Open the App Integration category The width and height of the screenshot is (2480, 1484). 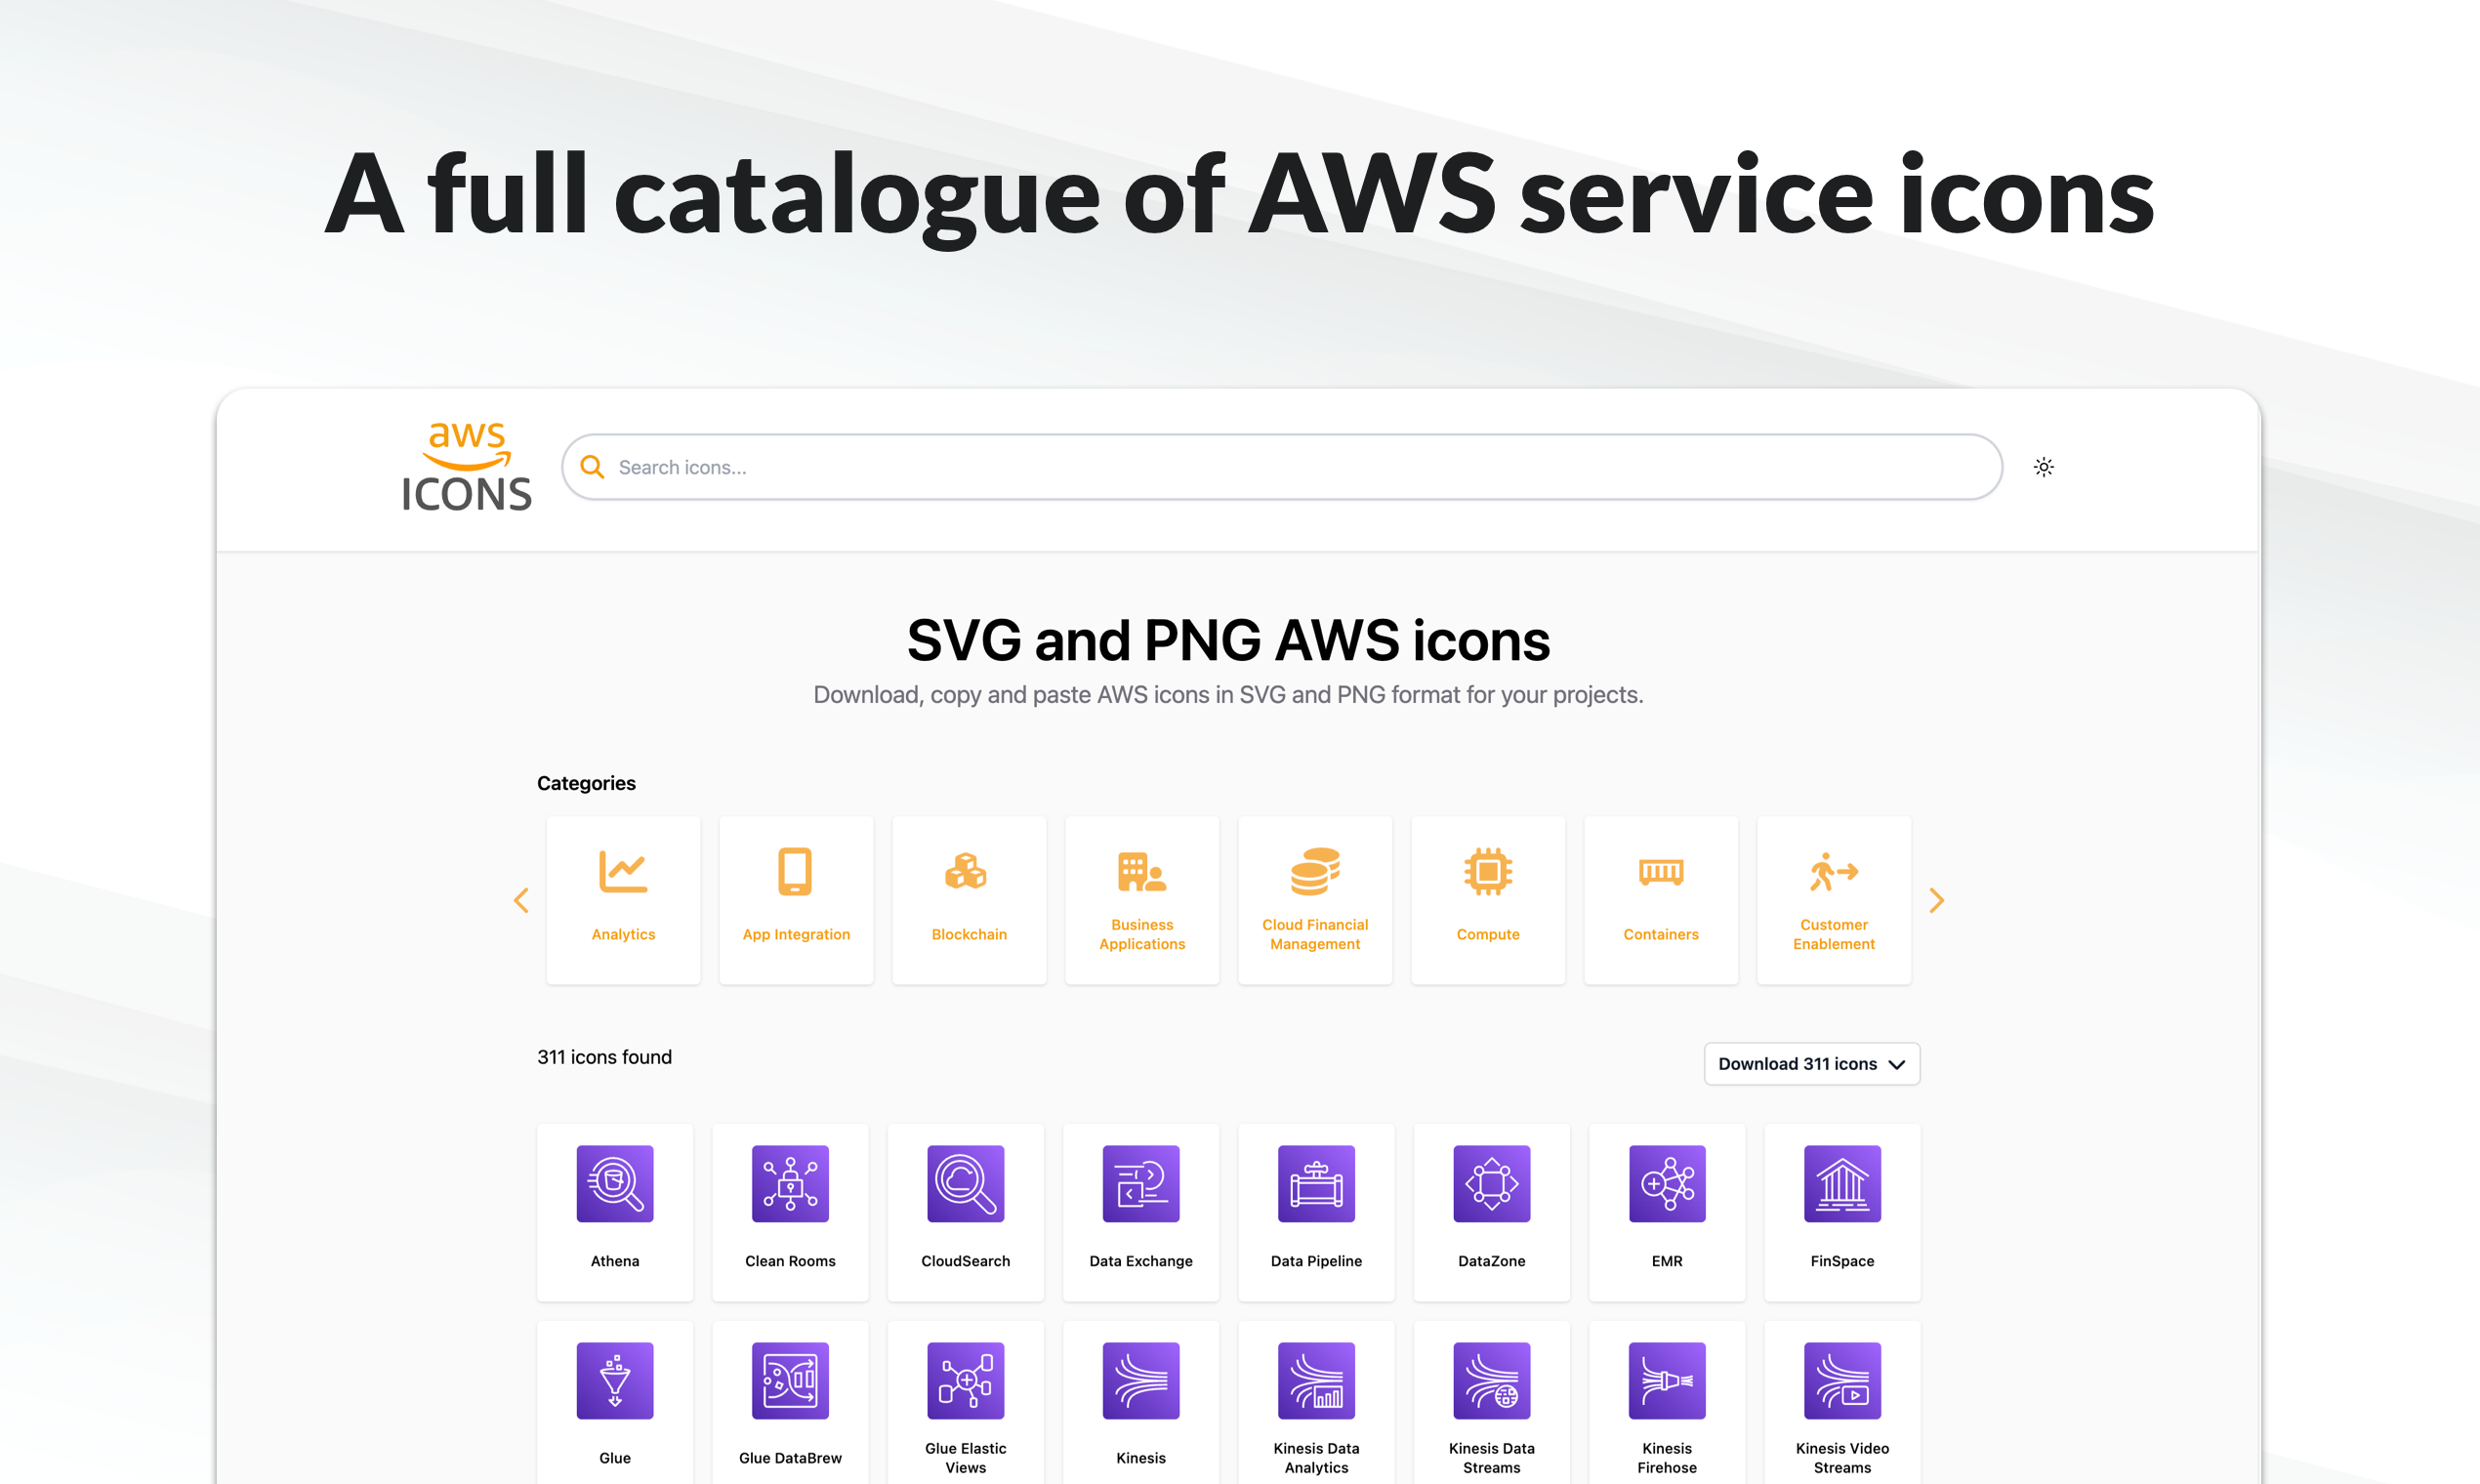(x=796, y=900)
